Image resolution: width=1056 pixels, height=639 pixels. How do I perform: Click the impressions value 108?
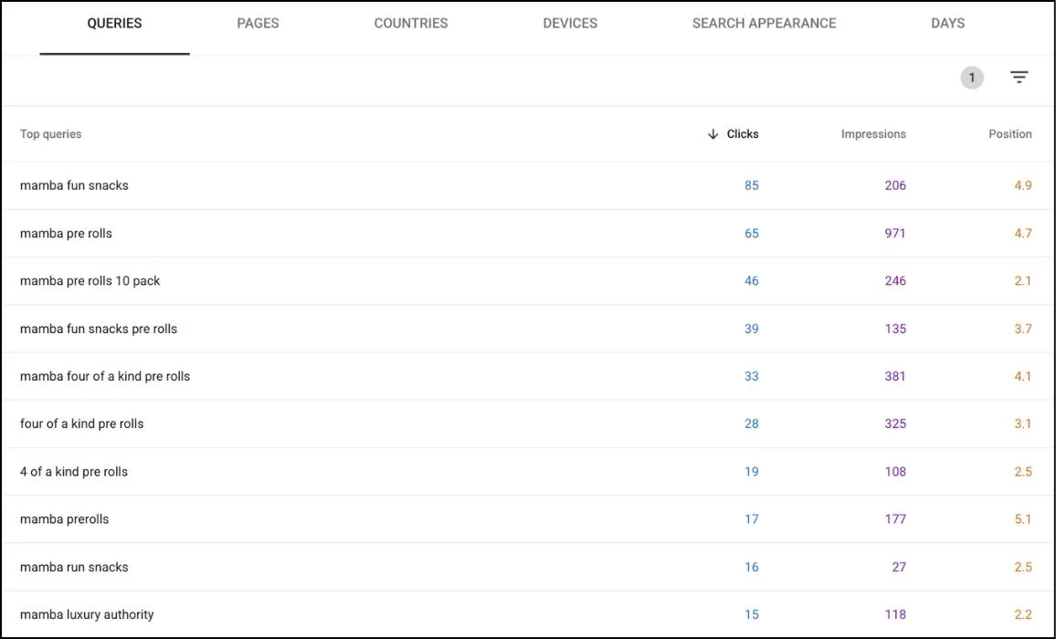click(x=895, y=471)
